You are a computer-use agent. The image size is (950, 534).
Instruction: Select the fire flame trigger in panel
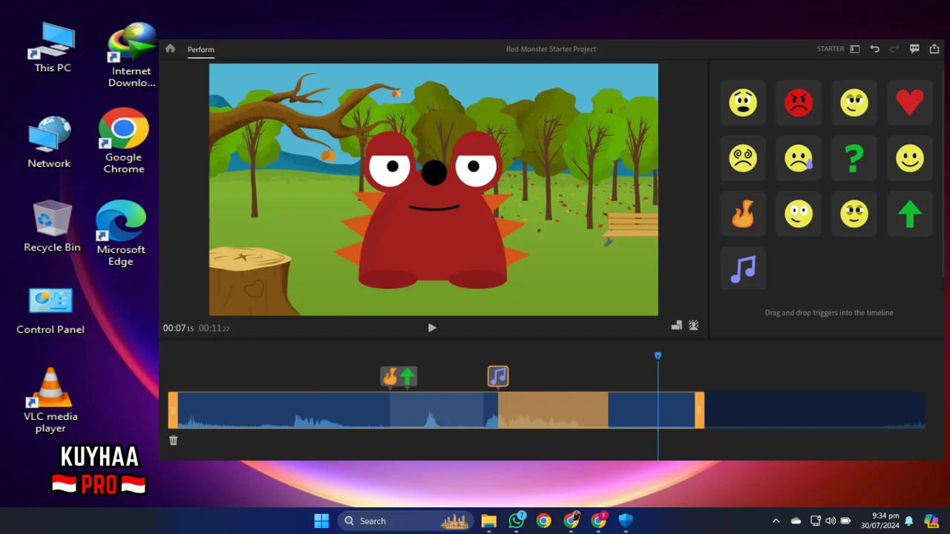[743, 214]
